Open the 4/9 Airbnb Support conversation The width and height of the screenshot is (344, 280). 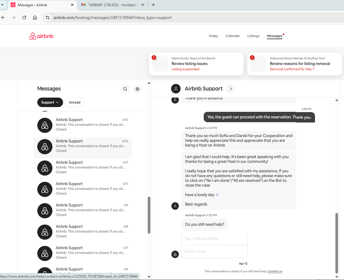click(83, 211)
